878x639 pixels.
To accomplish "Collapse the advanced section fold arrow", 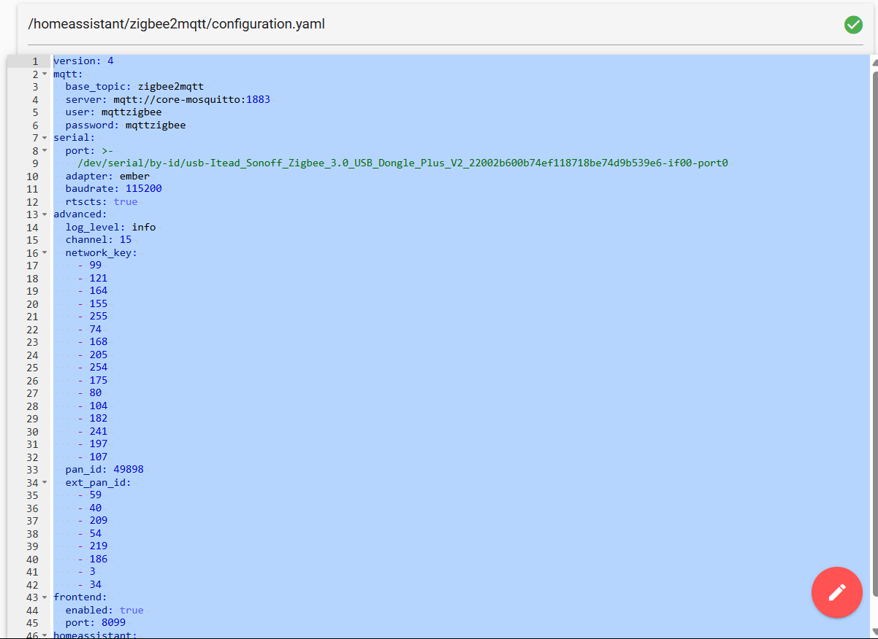I will click(x=45, y=214).
